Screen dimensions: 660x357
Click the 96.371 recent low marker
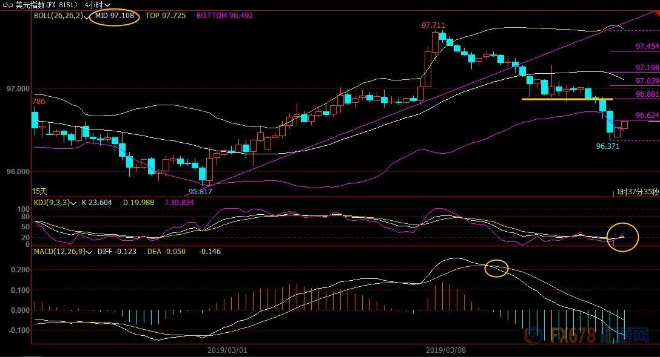point(607,146)
